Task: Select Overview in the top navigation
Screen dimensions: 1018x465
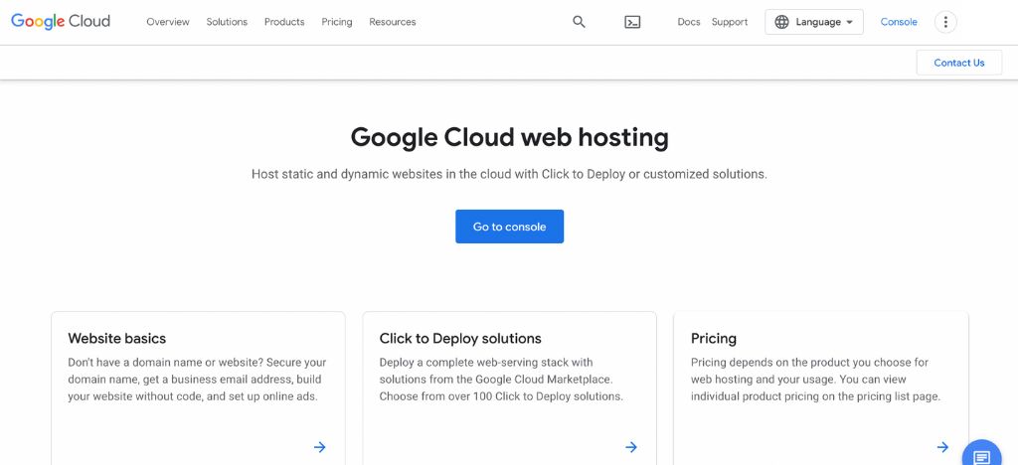Action: (167, 22)
